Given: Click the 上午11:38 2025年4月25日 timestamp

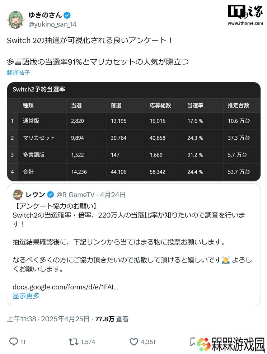Looking at the screenshot, I should pos(48,319).
